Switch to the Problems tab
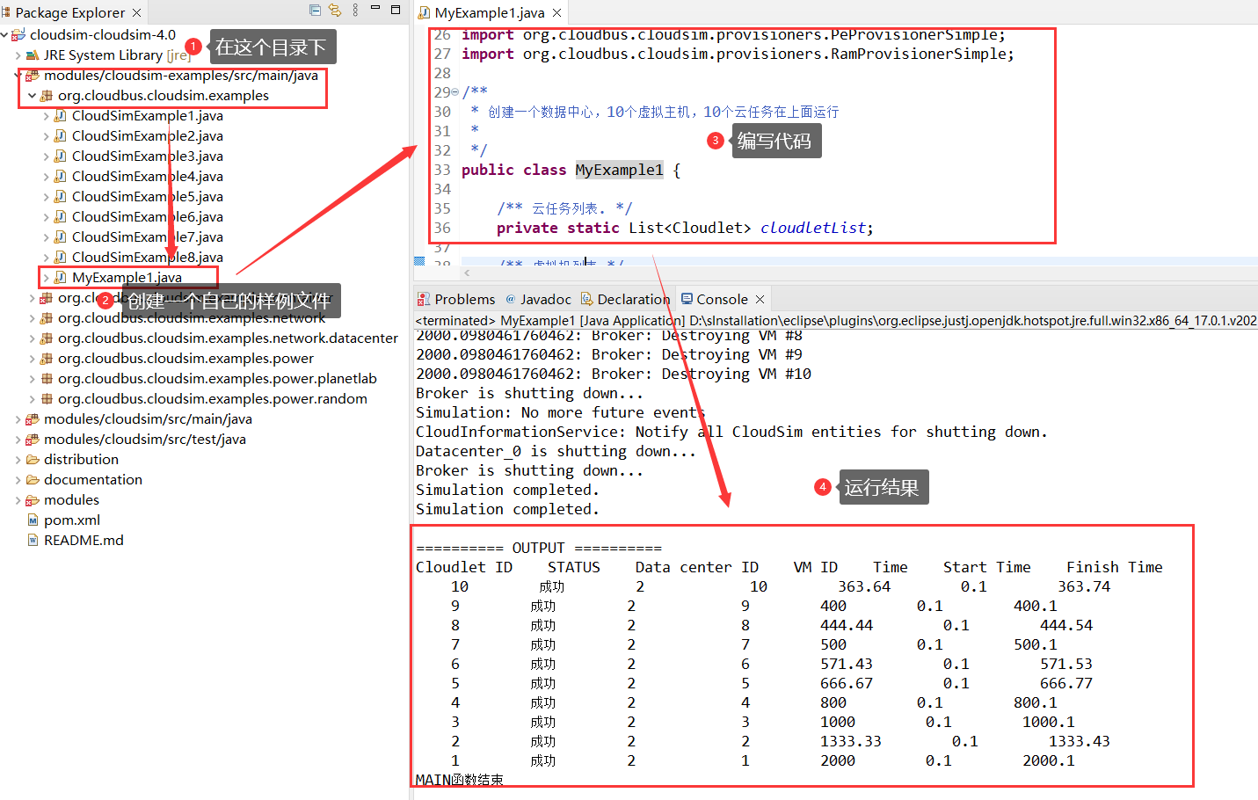The height and width of the screenshot is (800, 1258). click(456, 299)
